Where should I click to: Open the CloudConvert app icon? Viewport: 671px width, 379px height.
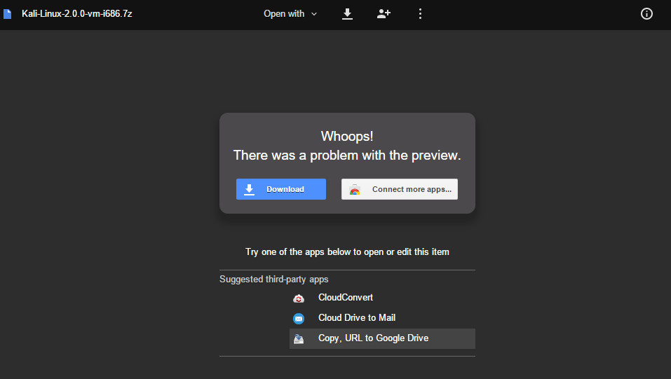tap(299, 298)
